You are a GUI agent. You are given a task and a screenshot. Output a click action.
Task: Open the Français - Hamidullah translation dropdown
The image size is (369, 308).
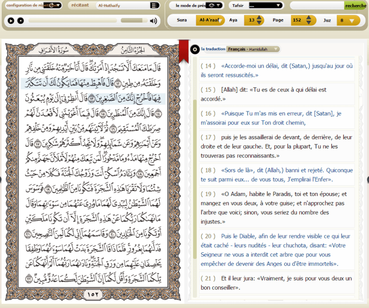[253, 50]
